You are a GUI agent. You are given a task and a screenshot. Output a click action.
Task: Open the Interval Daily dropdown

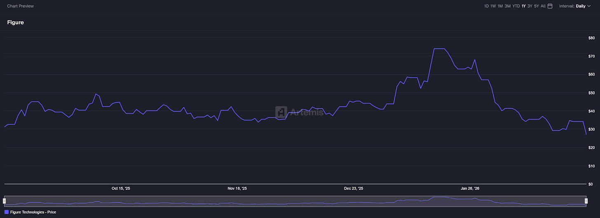click(x=575, y=6)
